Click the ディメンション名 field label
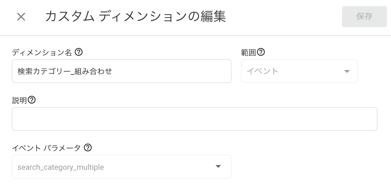This screenshot has width=391, height=195. coord(42,52)
